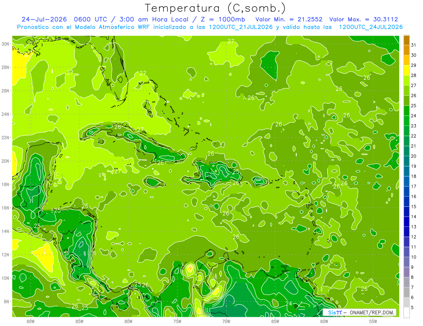Click the teal legend band between 19 and 20
This screenshot has height=326, width=423.
point(406,161)
